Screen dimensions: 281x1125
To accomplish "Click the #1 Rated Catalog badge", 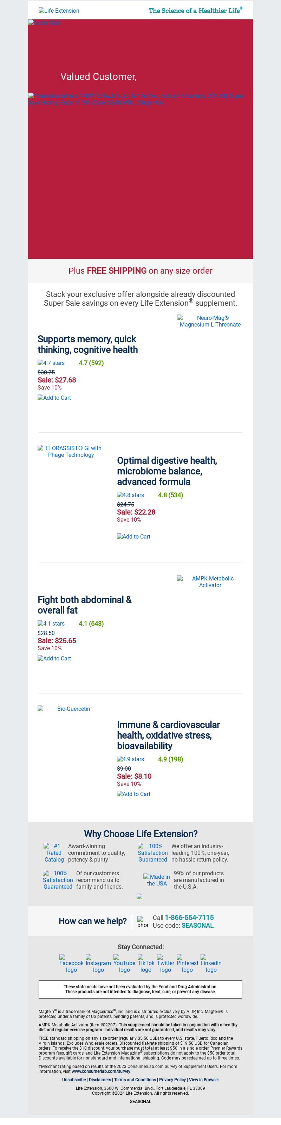I will (54, 852).
